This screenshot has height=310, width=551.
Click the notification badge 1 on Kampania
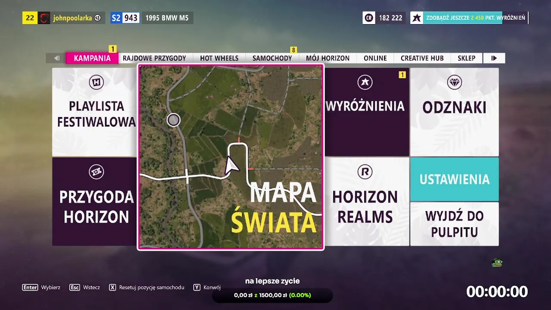point(113,49)
